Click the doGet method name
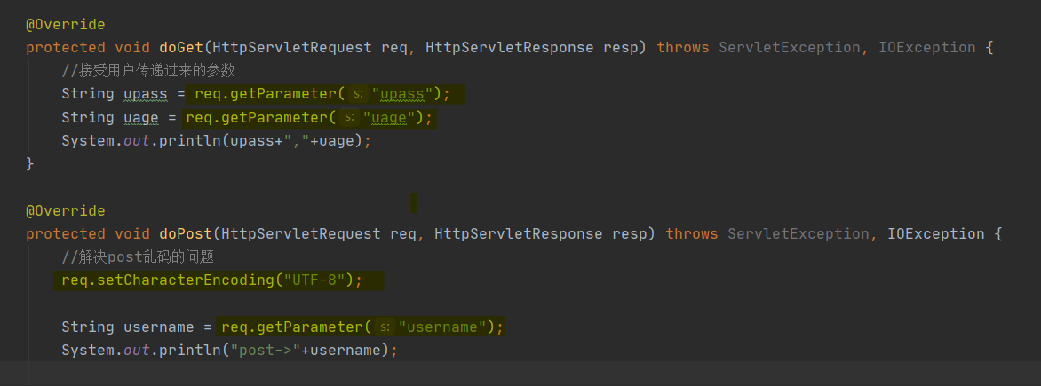The height and width of the screenshot is (386, 1041). point(180,48)
